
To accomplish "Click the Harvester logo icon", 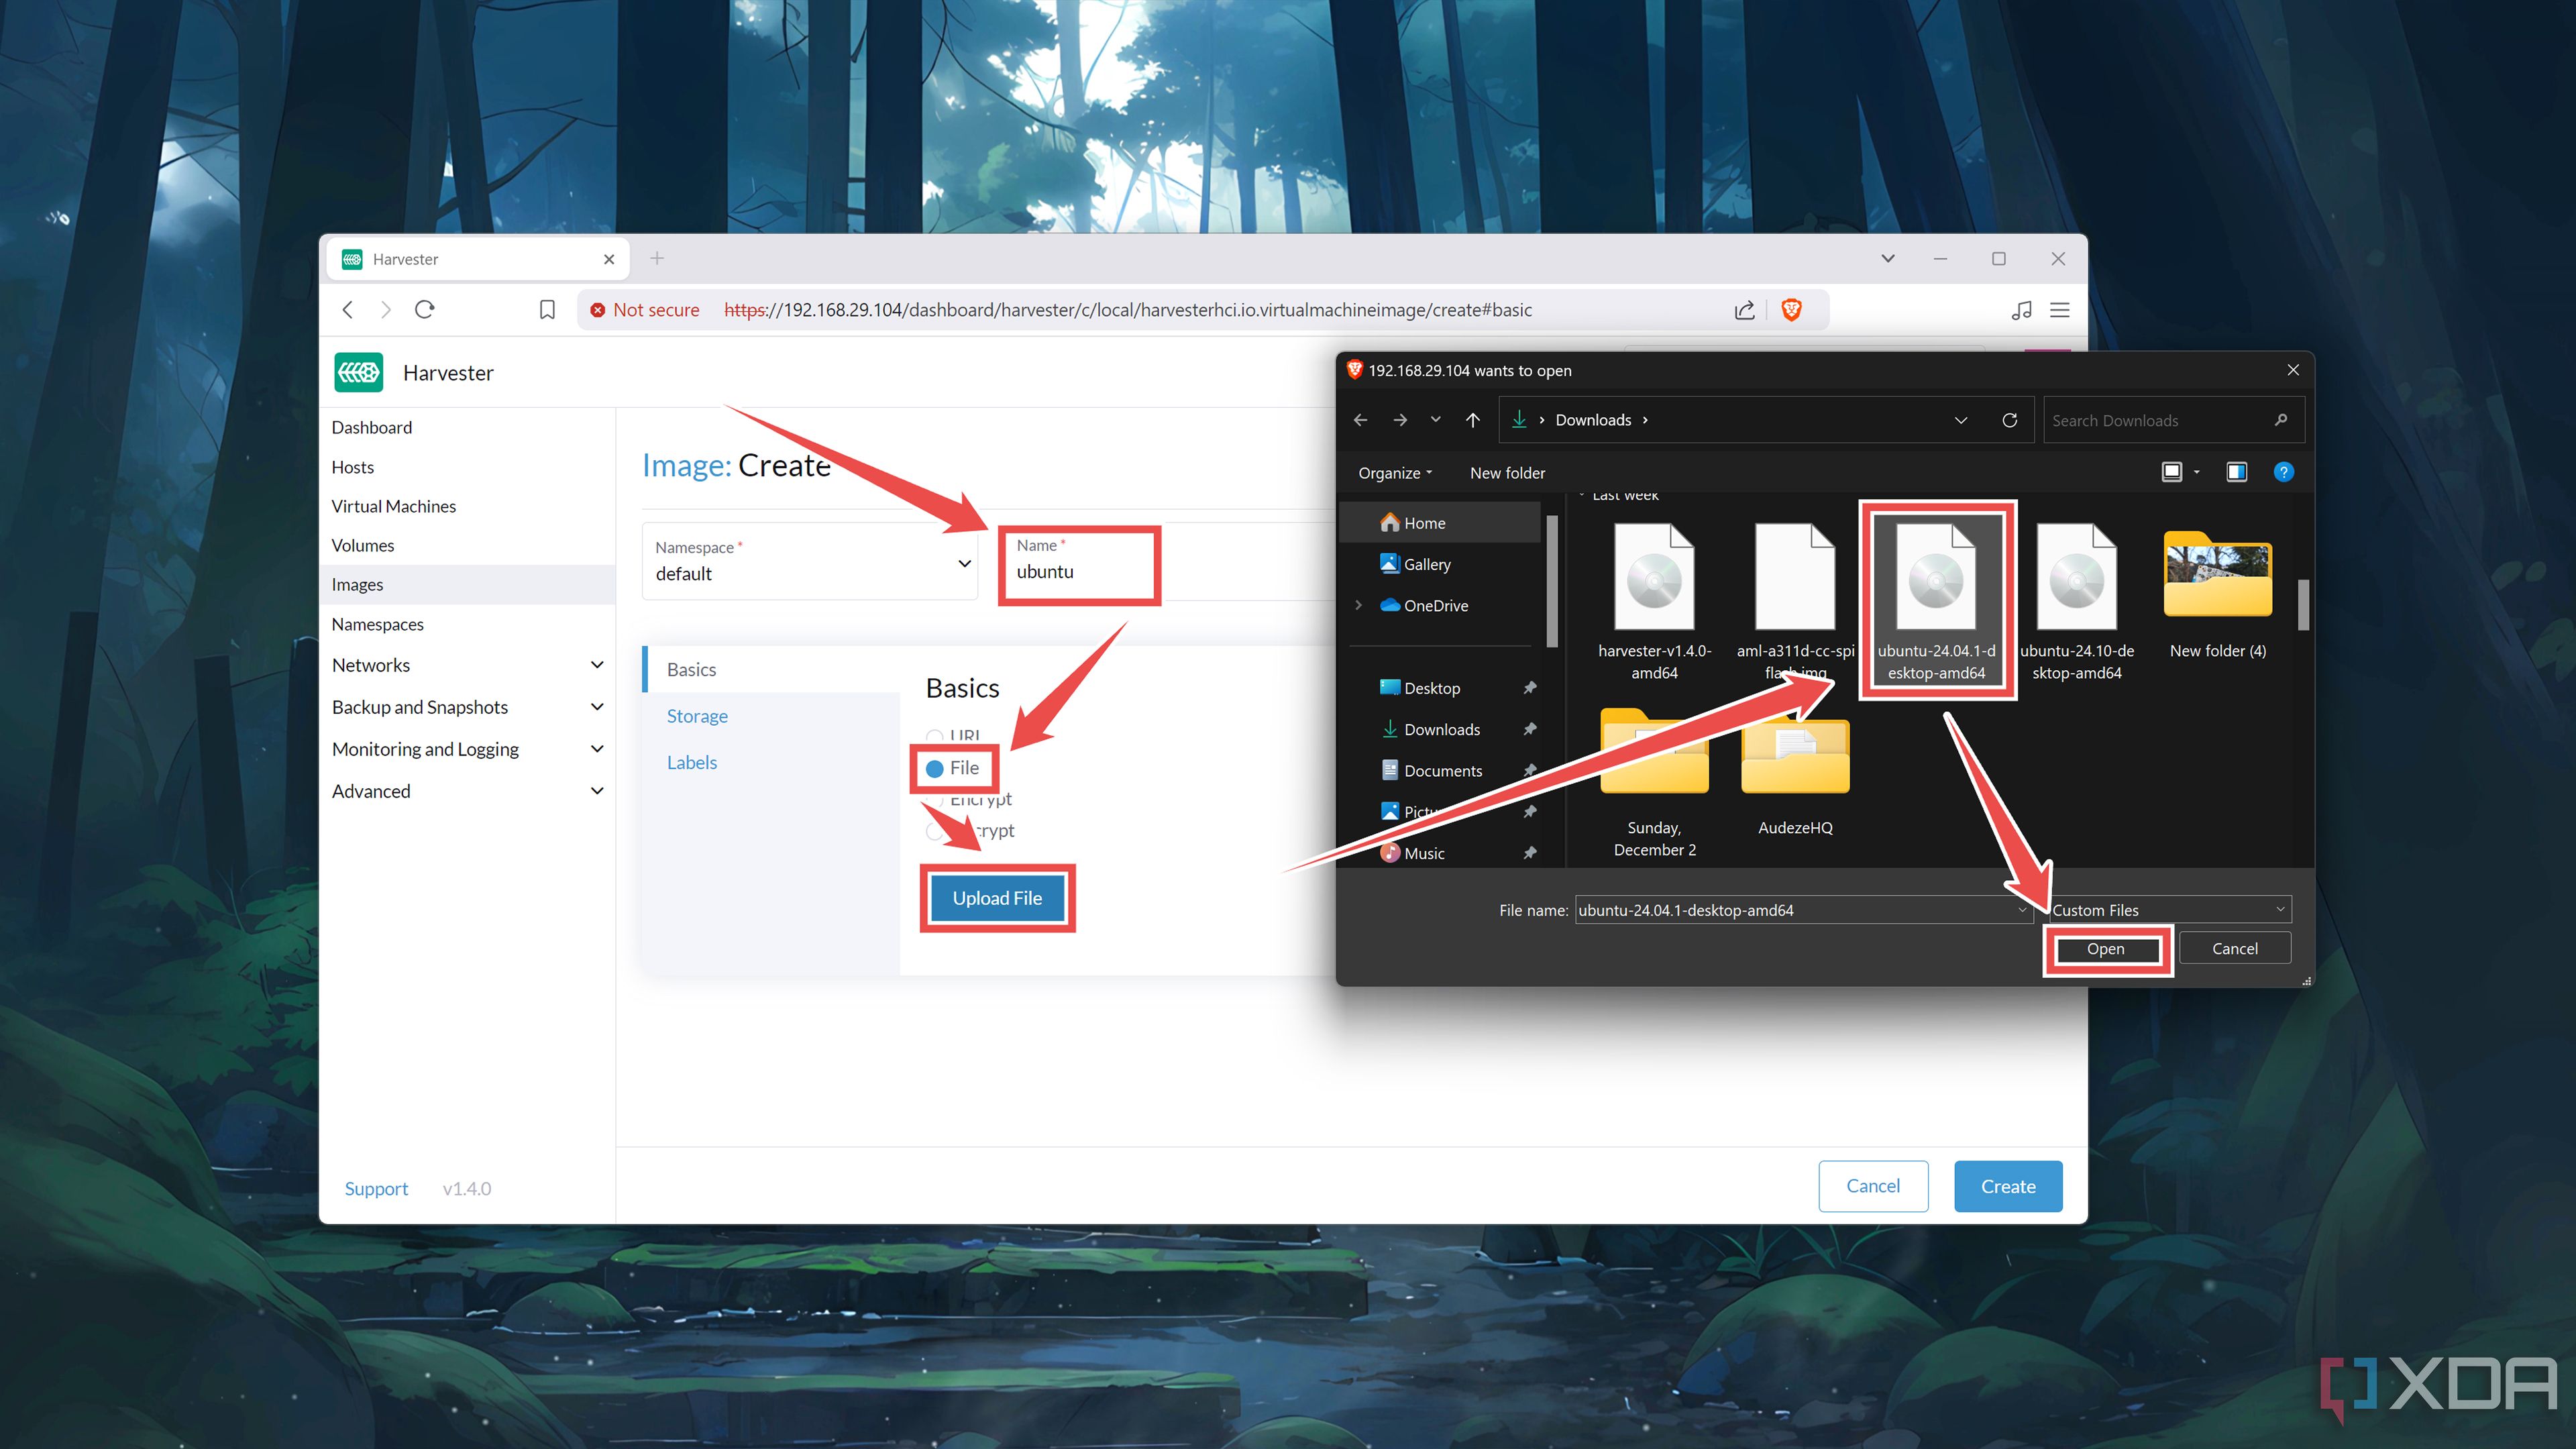I will (x=358, y=373).
